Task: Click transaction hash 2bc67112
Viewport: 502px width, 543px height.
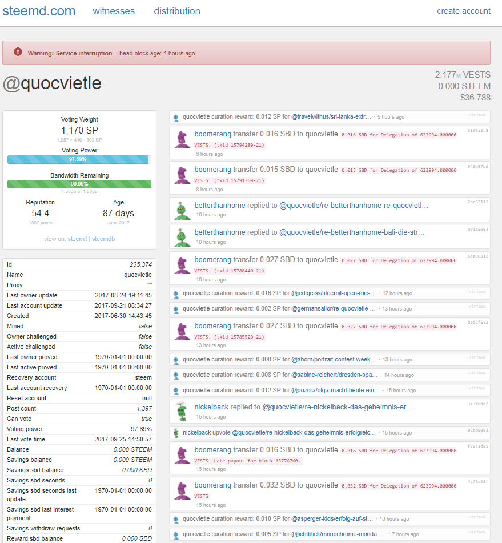Action: tap(478, 202)
